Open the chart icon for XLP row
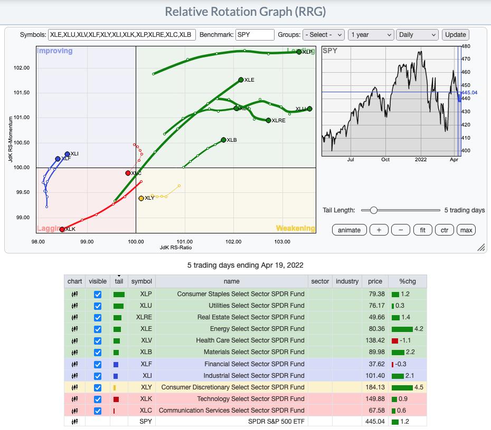 [74, 294]
